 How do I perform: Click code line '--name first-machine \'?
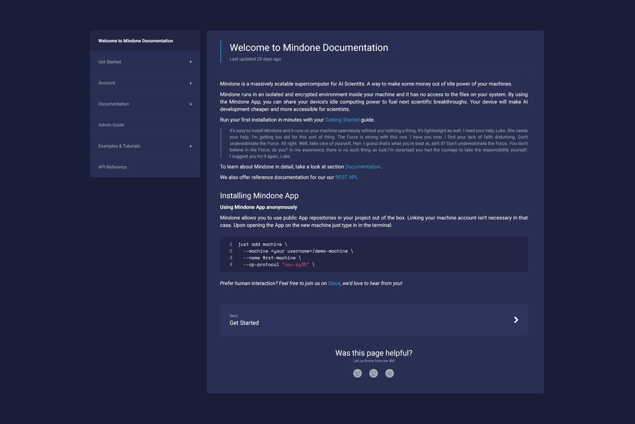point(272,258)
